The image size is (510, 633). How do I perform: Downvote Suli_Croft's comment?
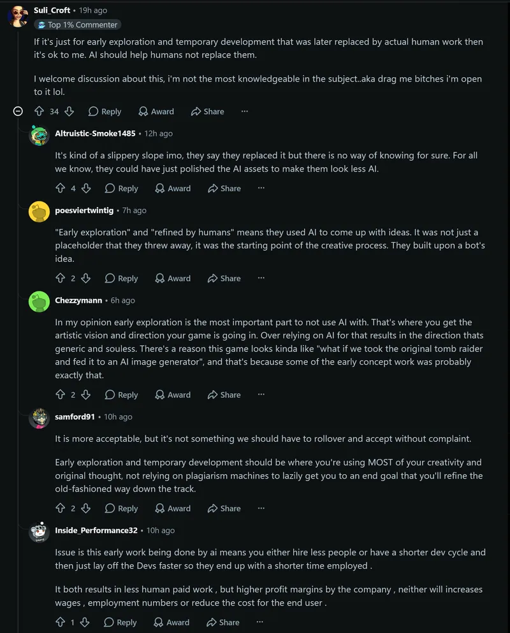coord(69,111)
